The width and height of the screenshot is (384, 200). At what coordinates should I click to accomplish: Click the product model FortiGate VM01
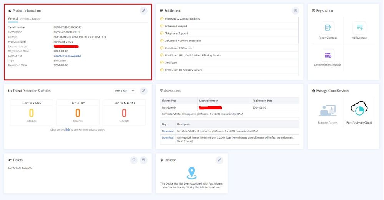(63, 41)
